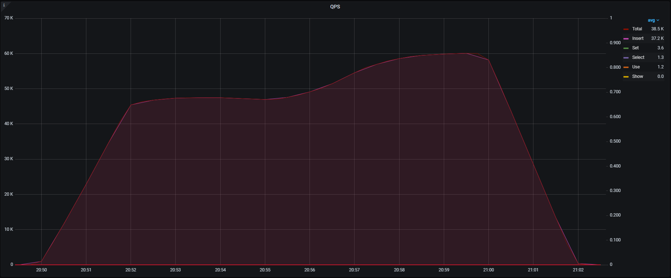Click the 1.2 Use average value
The height and width of the screenshot is (278, 671).
[660, 67]
